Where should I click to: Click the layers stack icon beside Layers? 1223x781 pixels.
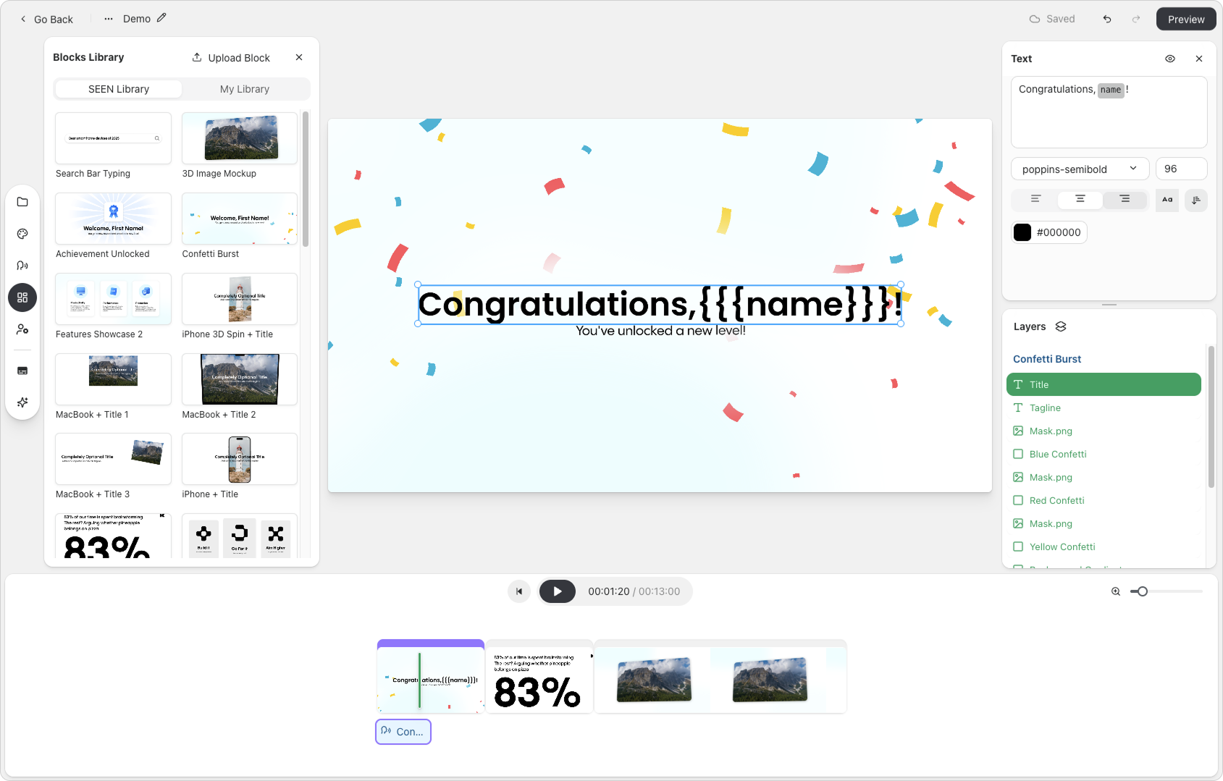click(1061, 326)
